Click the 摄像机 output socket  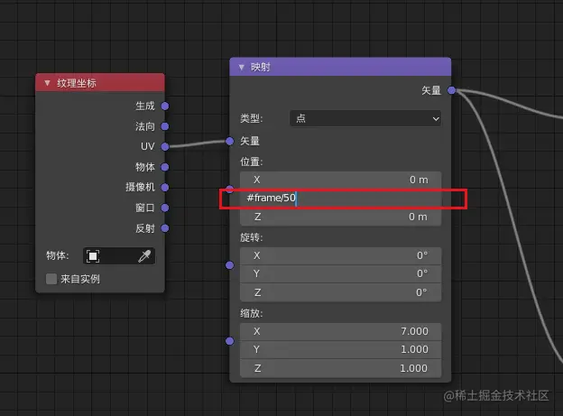tap(165, 187)
